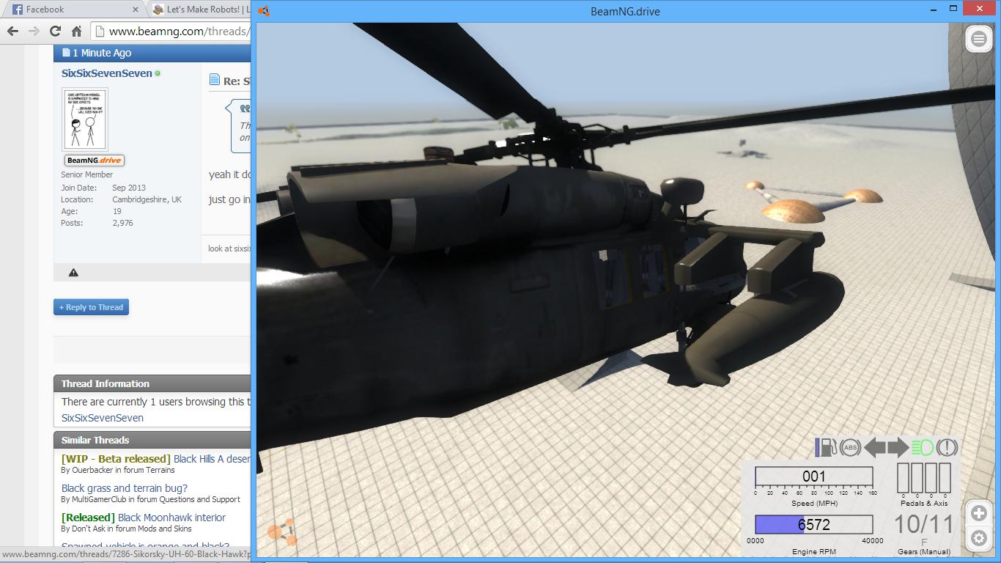
Task: Click the plus add-app button
Action: click(978, 513)
